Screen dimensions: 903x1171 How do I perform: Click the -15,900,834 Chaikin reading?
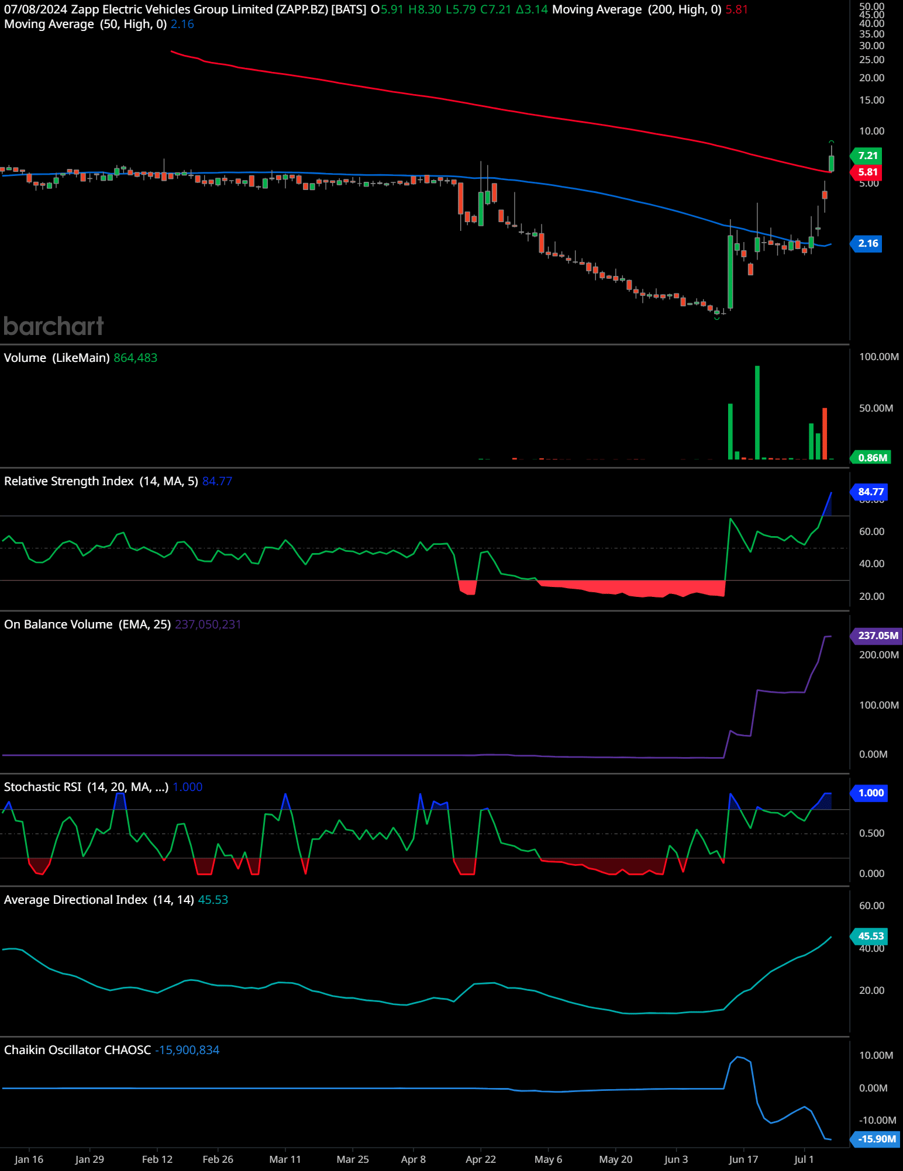[187, 1050]
